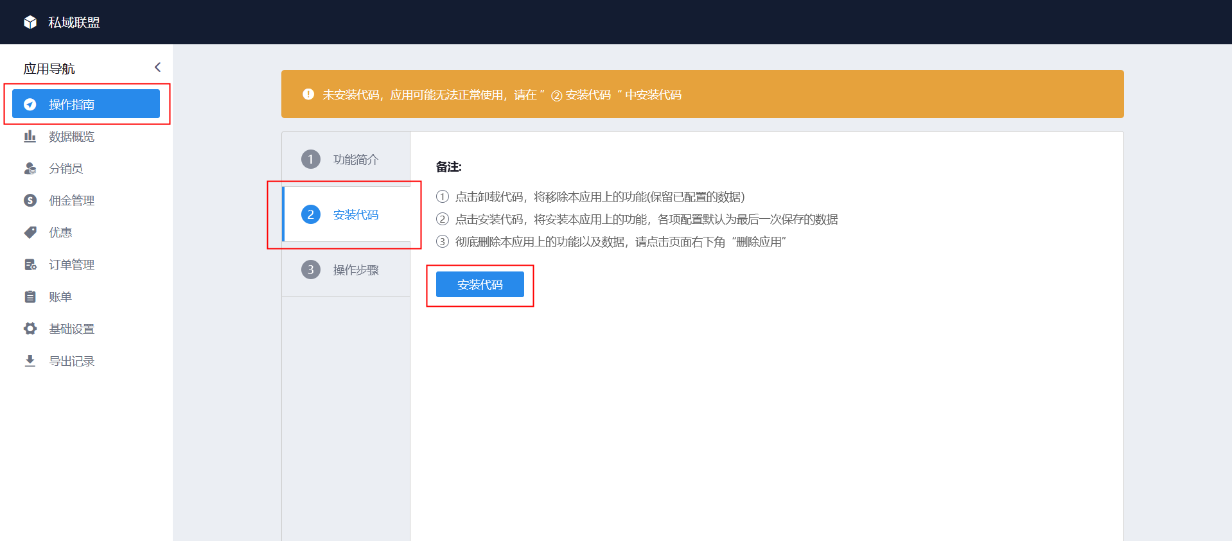Click the 数据概览 bar chart icon
Screen dimensions: 1232x541
[30, 136]
